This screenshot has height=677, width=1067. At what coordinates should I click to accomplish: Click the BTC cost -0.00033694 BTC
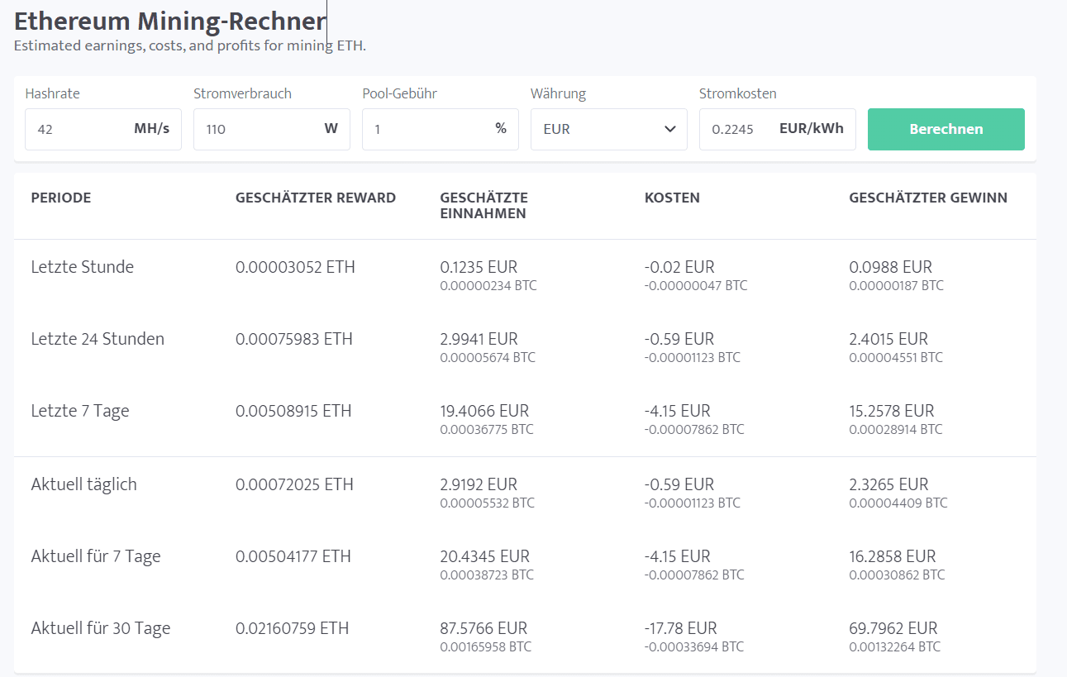click(x=694, y=647)
